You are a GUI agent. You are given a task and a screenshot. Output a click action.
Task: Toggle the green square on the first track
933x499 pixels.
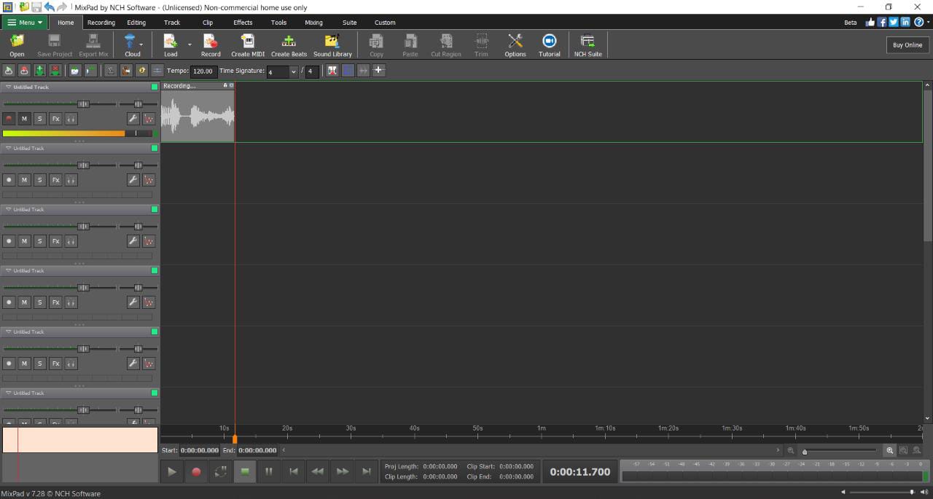click(x=155, y=87)
